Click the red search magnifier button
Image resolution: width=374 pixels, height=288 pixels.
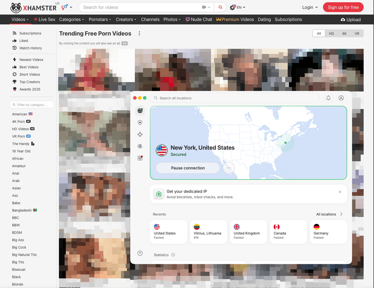coord(220,7)
